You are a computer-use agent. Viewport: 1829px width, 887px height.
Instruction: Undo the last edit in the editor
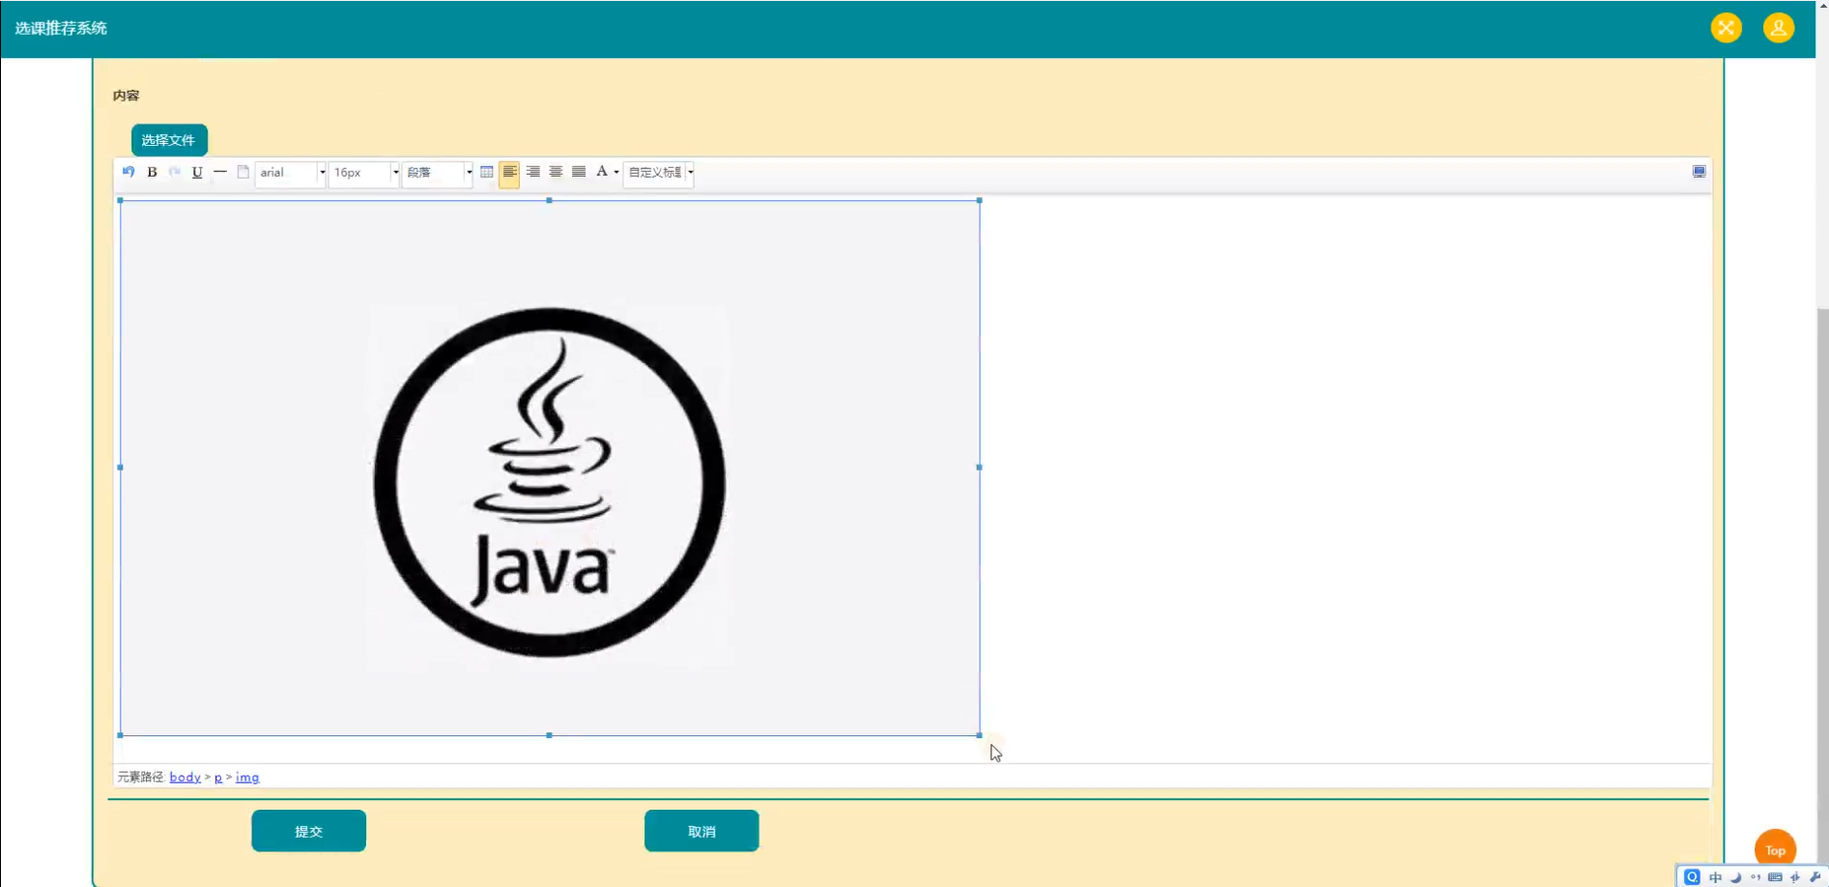(129, 172)
